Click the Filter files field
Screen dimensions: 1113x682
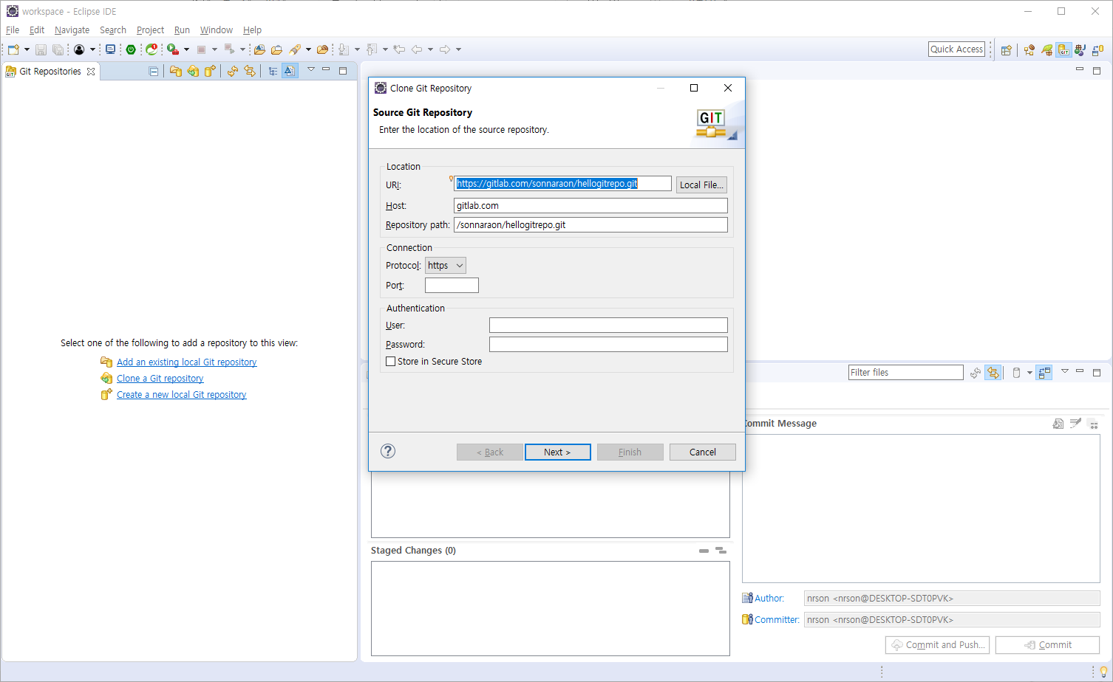(905, 373)
